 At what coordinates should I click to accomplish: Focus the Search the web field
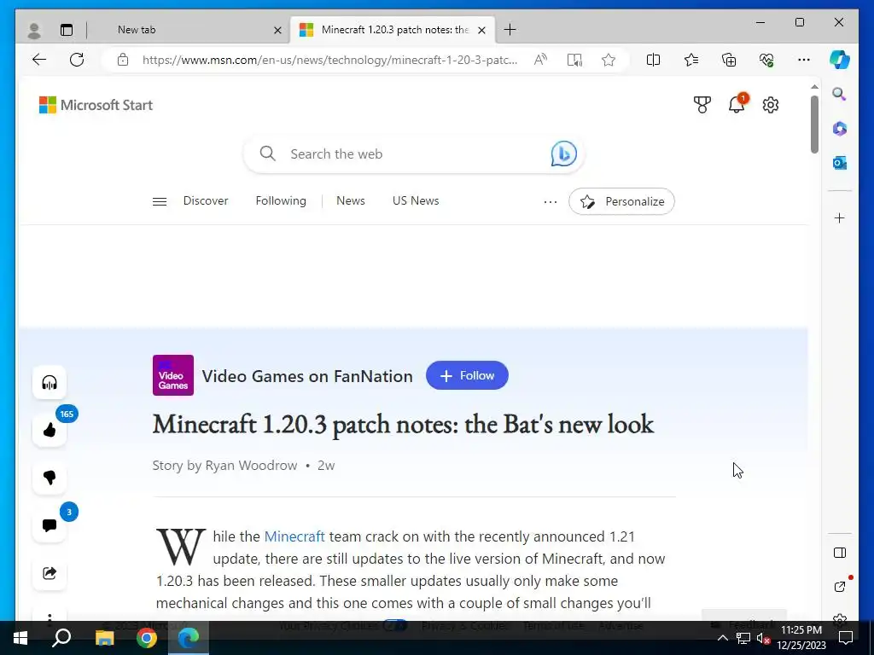[414, 154]
